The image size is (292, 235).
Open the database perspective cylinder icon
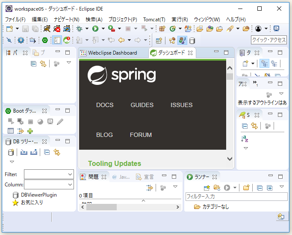pos(192,41)
